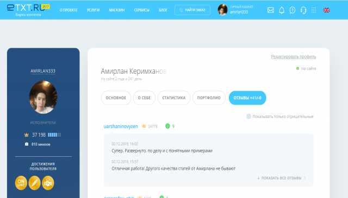Open the help question-mark chat icon

coord(293,10)
